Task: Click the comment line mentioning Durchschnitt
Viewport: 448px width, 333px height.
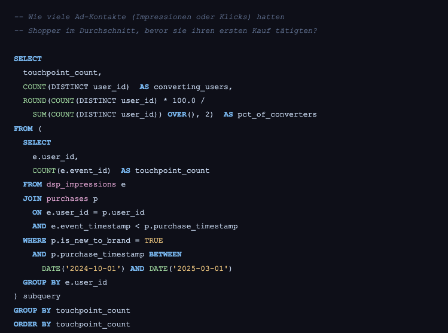Action: pyautogui.click(x=166, y=30)
